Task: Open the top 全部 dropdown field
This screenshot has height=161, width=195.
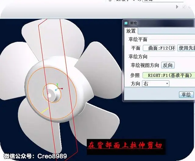Action: click(163, 1)
